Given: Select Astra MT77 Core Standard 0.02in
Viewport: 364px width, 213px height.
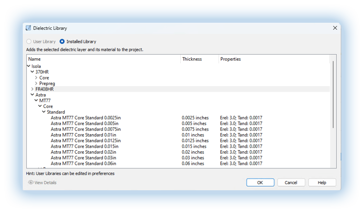Looking at the screenshot, I should (84, 152).
